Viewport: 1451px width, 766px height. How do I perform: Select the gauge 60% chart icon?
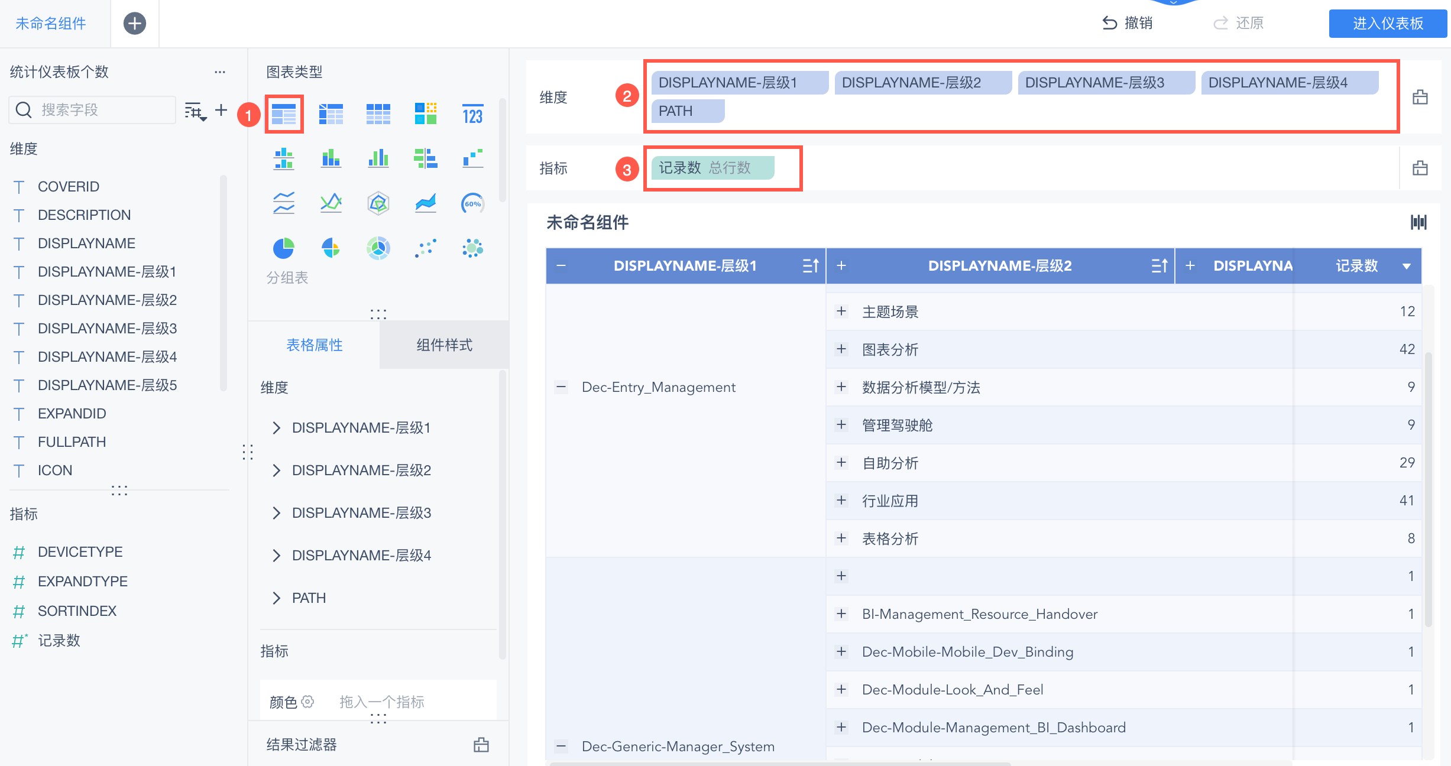click(x=472, y=204)
